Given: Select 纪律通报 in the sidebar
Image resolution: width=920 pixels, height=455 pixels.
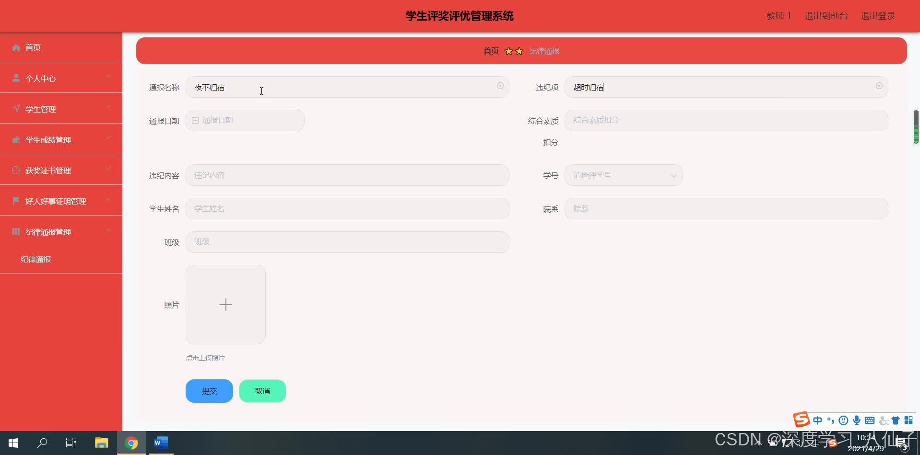Looking at the screenshot, I should (x=35, y=259).
